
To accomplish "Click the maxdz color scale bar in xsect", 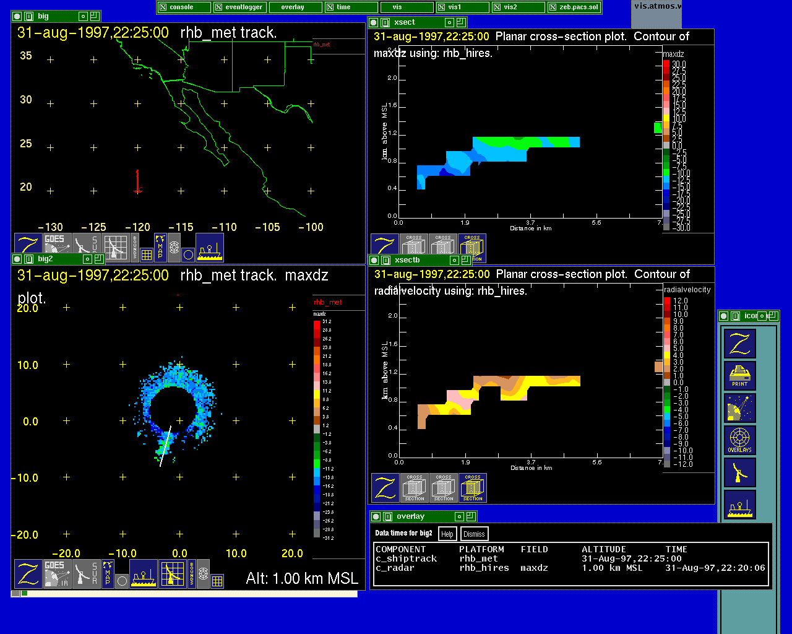I will point(666,145).
